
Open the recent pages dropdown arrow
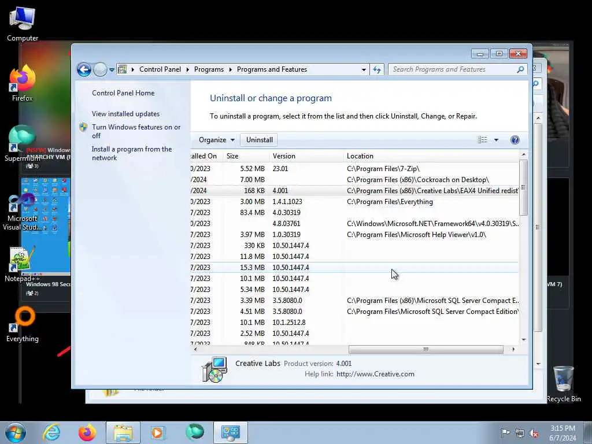coord(112,70)
